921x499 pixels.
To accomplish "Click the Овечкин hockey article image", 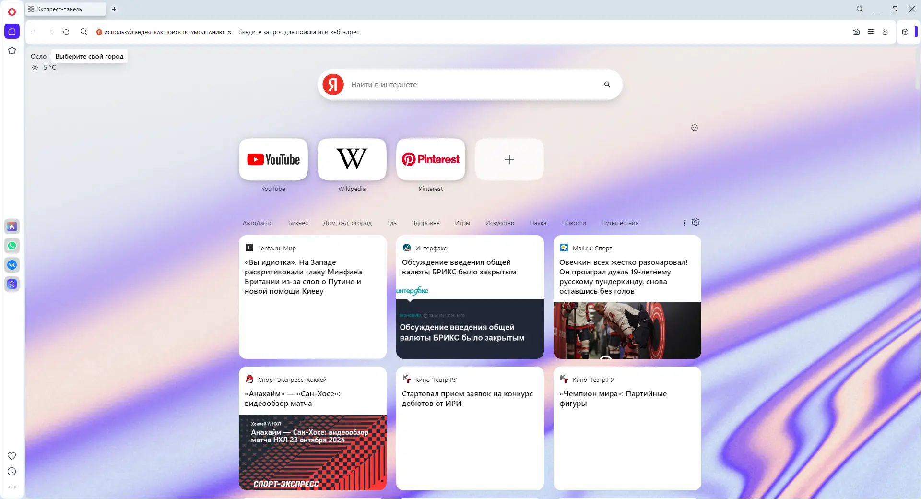I will 627,331.
